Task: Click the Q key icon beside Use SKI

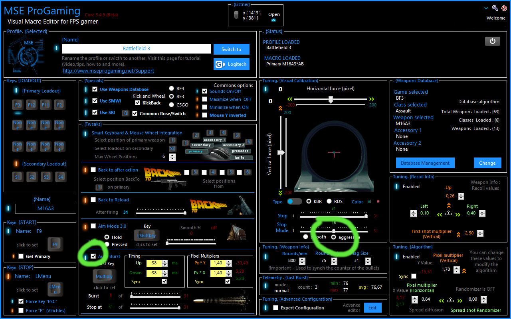Action: click(x=125, y=113)
